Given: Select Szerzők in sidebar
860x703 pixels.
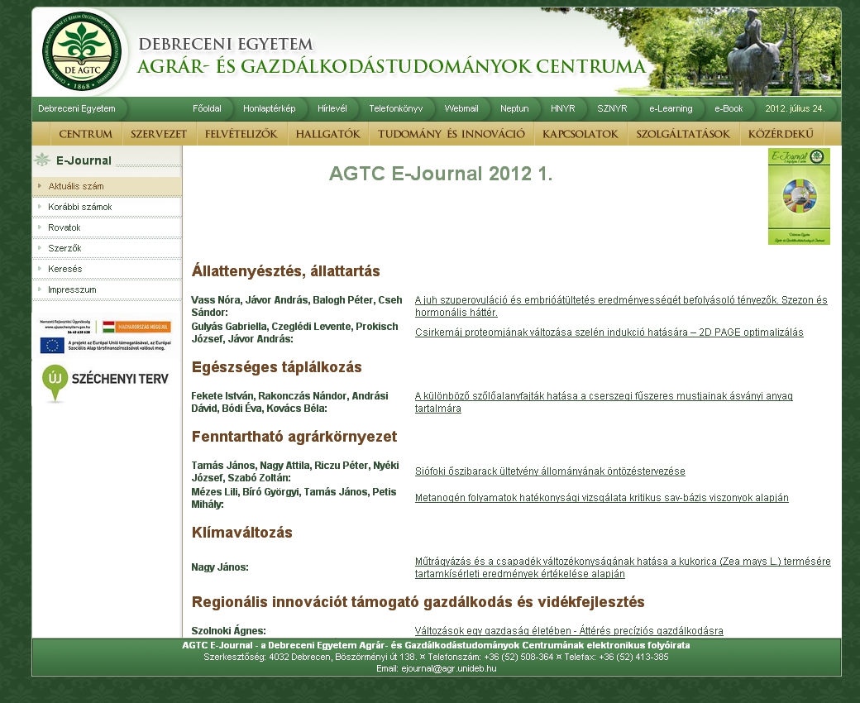Looking at the screenshot, I should coord(107,248).
